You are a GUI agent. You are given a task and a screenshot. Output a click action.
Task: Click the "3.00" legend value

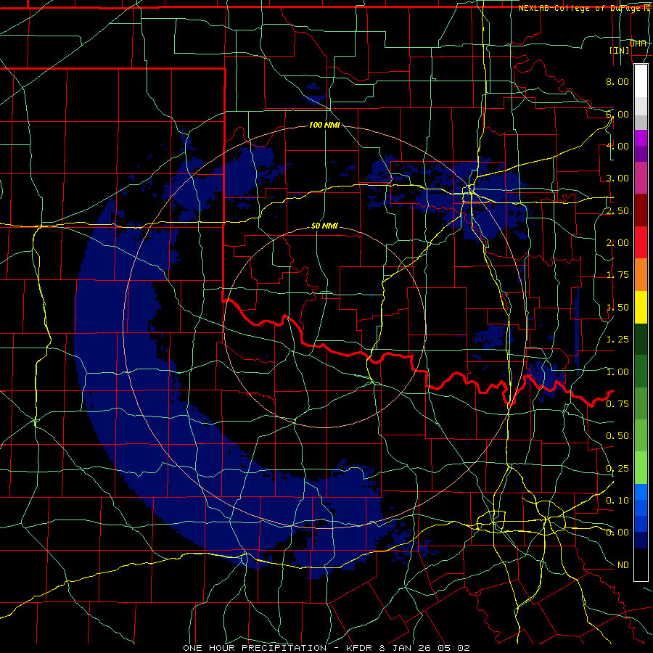(617, 178)
